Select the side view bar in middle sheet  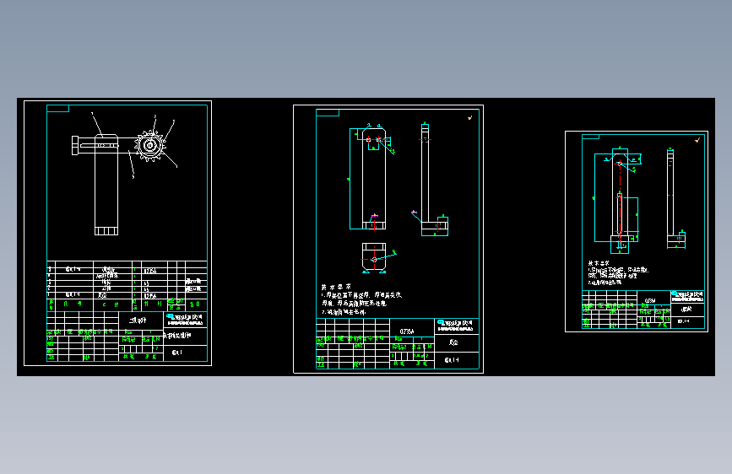pyautogui.click(x=425, y=175)
